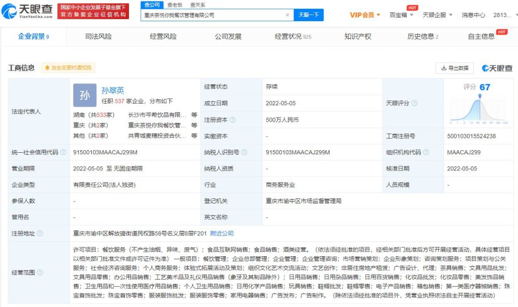Click the 孙 avatar of the legal representative
518x307 pixels.
point(85,95)
